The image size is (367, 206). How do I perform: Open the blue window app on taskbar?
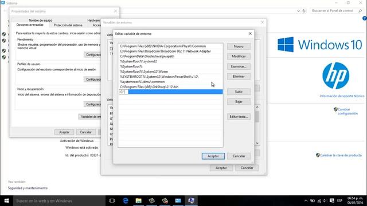pos(178,201)
